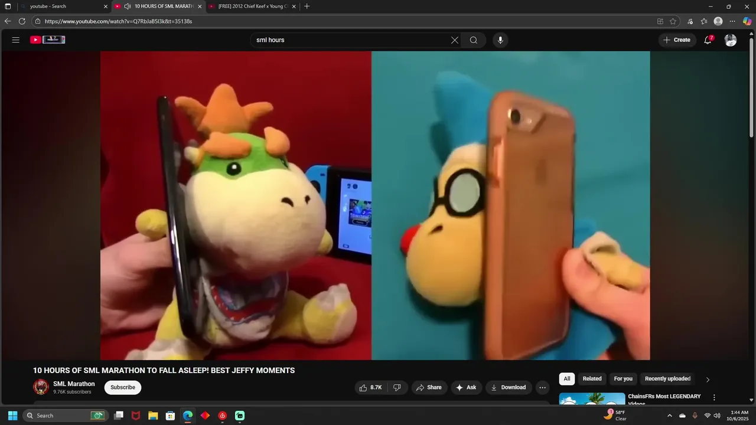The image size is (756, 425).
Task: Open tab actions menu icon
Action: pyautogui.click(x=8, y=6)
